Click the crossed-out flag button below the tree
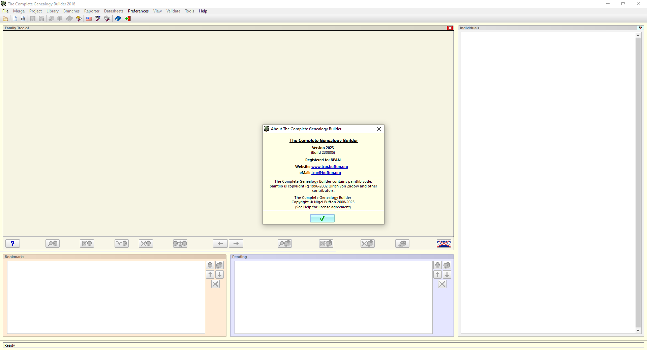 [x=444, y=244]
